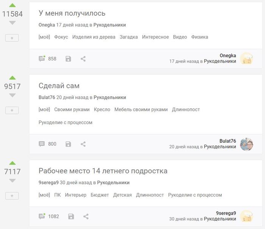Expand the "Рабочее место" post with plus button
Screen dimensions: 265x229
coord(12,195)
